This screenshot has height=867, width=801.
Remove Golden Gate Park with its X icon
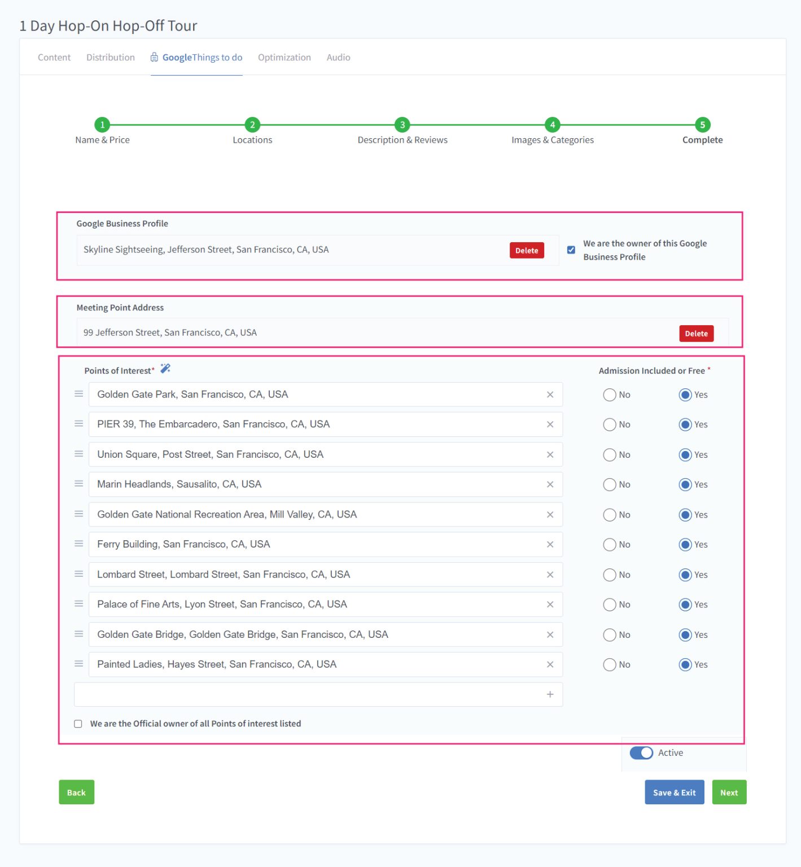(x=550, y=395)
